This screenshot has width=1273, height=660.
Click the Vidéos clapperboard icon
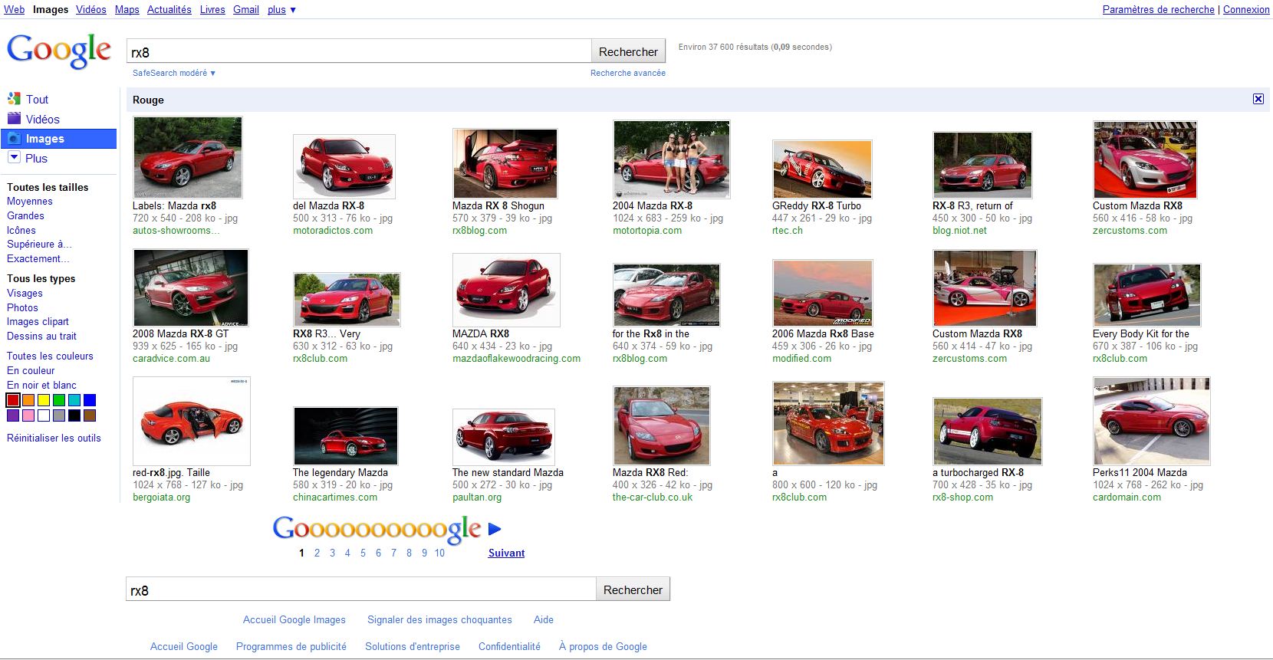point(14,119)
